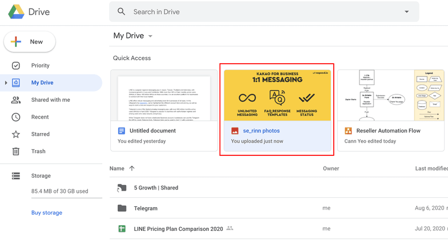Click the Google Drive logo
Image resolution: width=448 pixels, height=242 pixels.
[x=16, y=12]
